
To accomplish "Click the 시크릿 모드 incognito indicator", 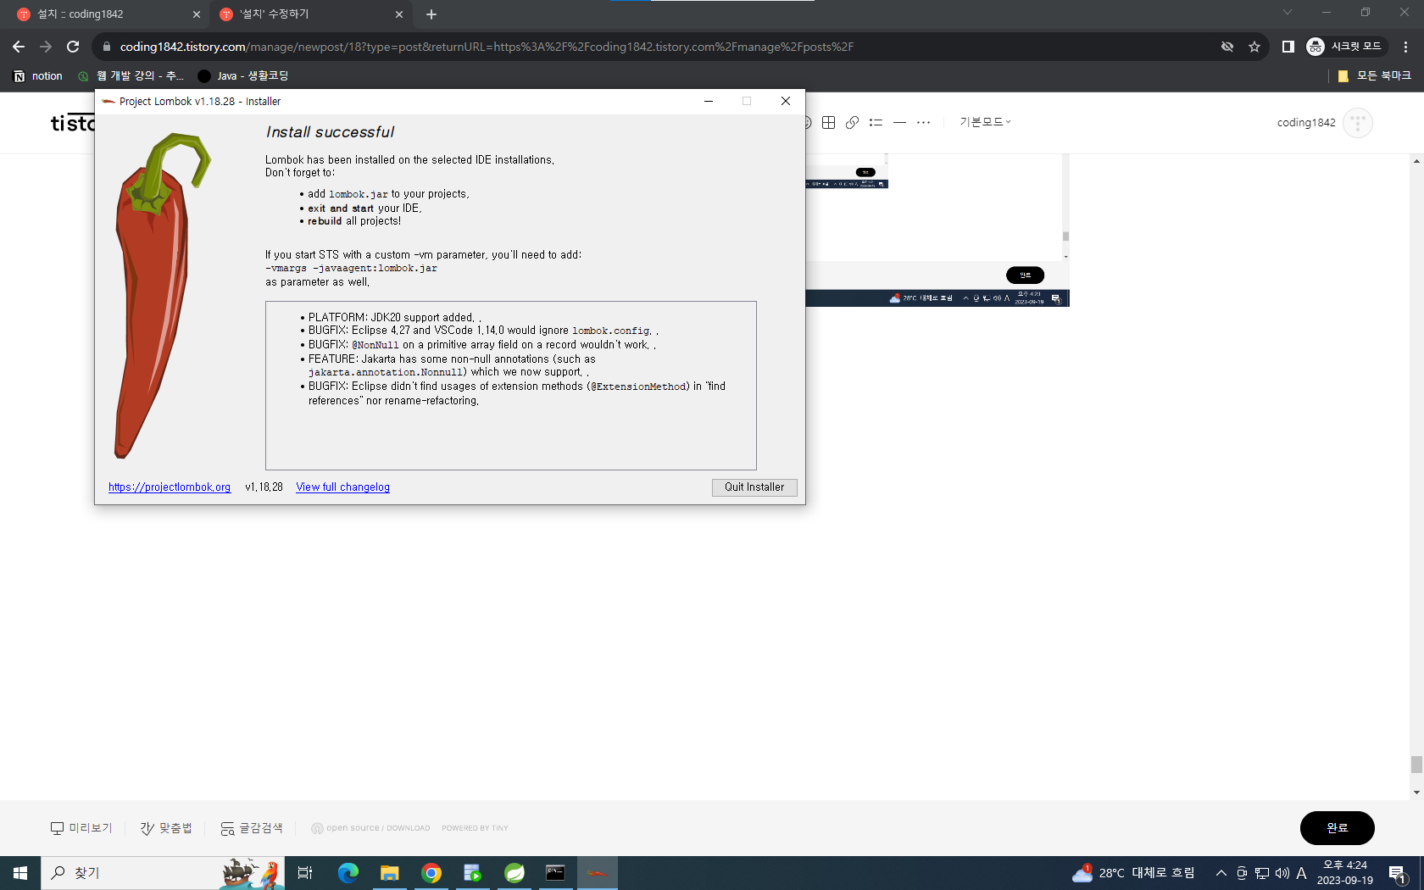I will [x=1345, y=47].
